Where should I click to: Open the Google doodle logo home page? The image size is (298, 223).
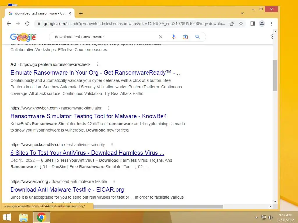[x=23, y=37]
